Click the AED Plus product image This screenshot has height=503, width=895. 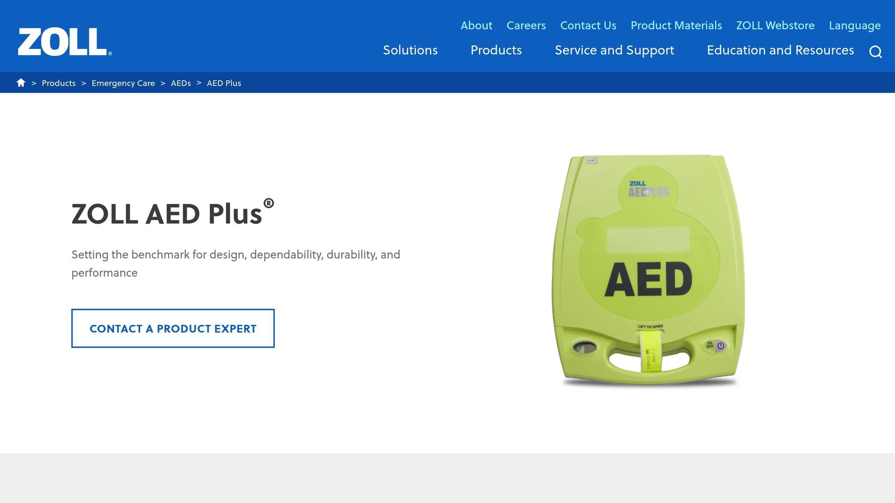[x=649, y=271]
